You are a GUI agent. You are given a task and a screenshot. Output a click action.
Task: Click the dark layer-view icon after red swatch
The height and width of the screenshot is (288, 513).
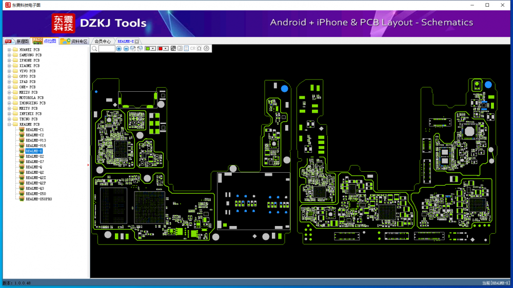pyautogui.click(x=173, y=49)
